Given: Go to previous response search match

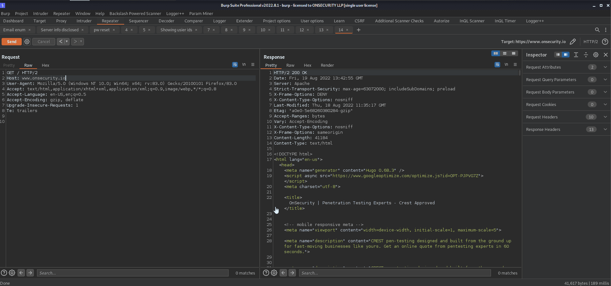Looking at the screenshot, I should [x=283, y=273].
